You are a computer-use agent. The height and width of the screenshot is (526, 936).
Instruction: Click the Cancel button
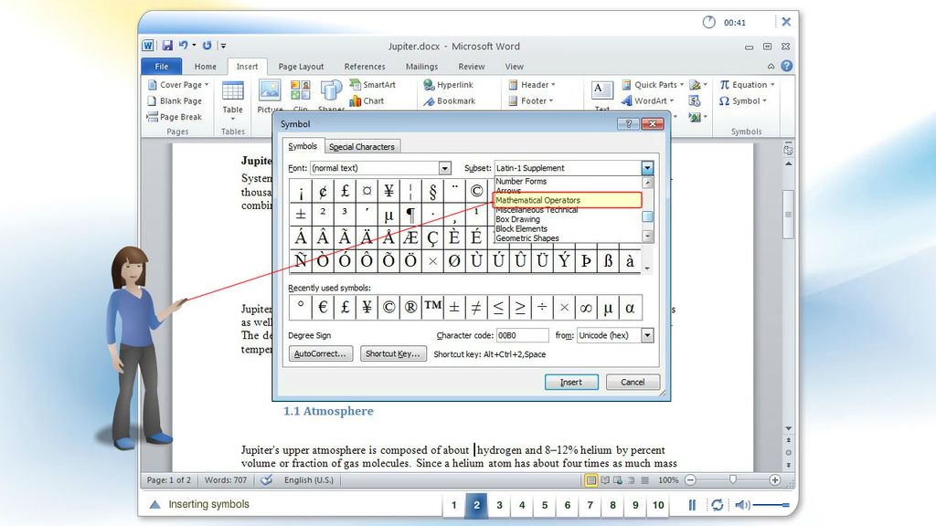click(x=633, y=383)
